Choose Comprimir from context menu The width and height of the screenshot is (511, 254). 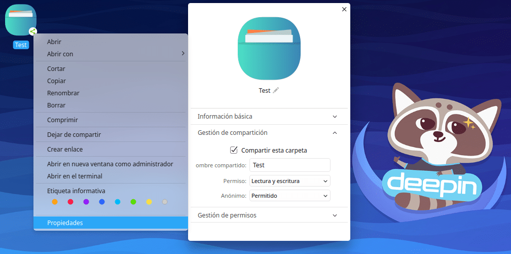coord(111,120)
